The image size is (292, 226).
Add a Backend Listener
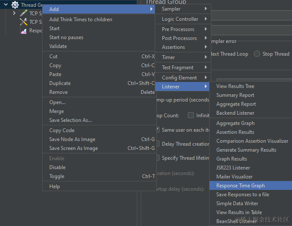coord(251,113)
